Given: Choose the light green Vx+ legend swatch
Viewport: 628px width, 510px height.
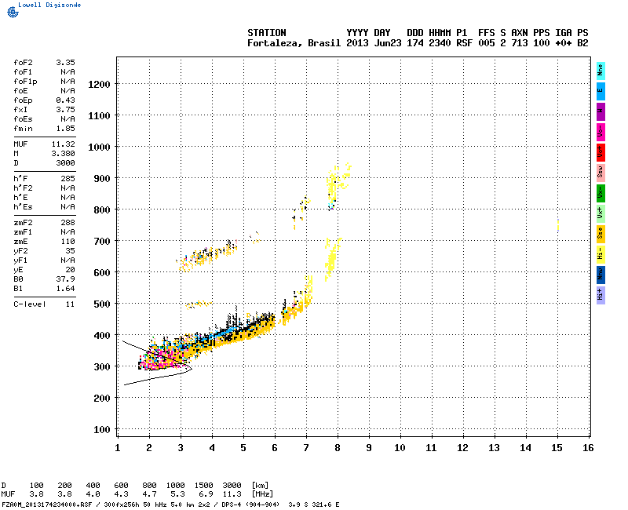Looking at the screenshot, I should coord(601,213).
